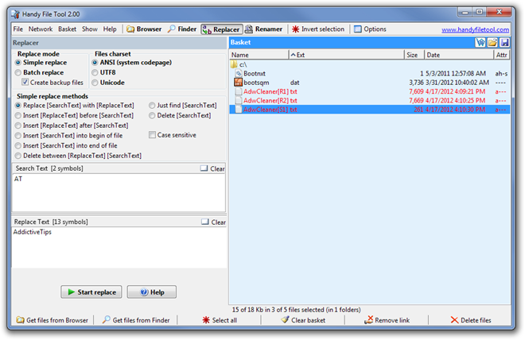Open the Finder tool
Image resolution: width=525 pixels, height=340 pixels.
182,29
